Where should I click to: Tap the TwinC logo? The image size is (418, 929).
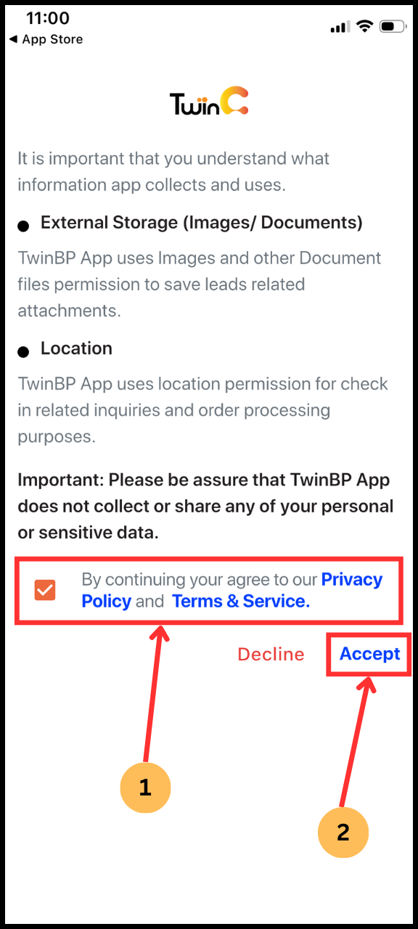point(209,103)
